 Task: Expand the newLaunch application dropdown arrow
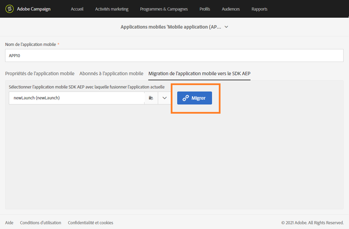(165, 98)
